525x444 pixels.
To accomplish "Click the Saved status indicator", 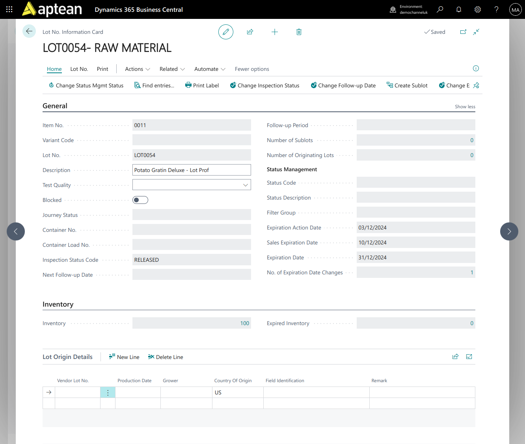I will click(435, 32).
